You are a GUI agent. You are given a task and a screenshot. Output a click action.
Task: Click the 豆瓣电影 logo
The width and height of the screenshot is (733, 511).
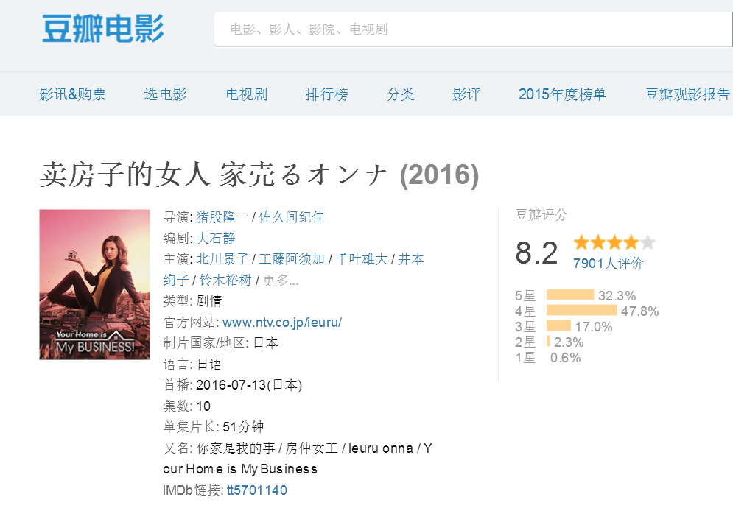tap(102, 29)
